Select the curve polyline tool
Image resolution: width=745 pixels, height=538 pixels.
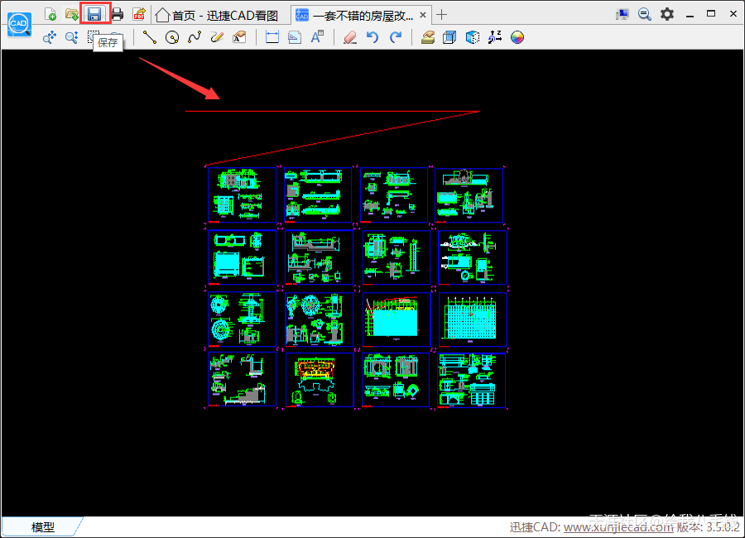[x=195, y=37]
